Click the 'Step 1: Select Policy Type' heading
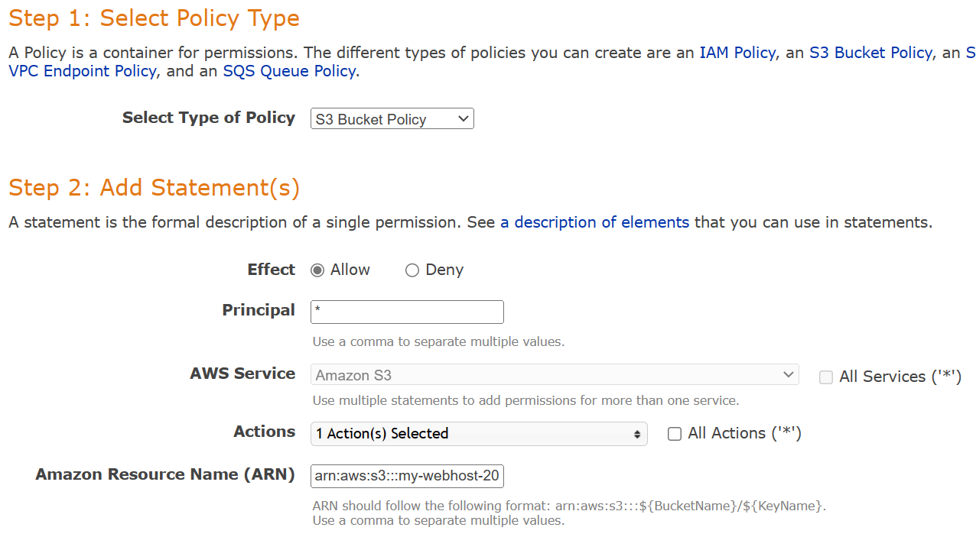 tap(154, 18)
